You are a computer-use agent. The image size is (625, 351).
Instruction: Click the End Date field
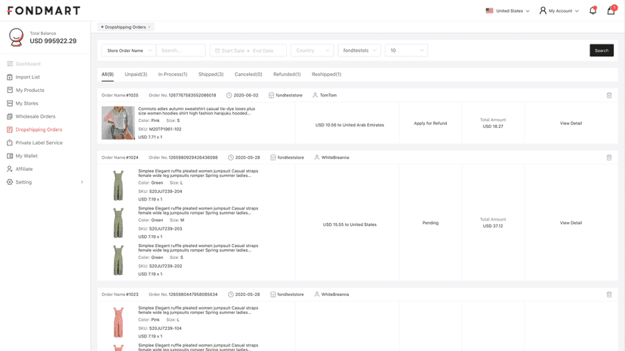263,50
